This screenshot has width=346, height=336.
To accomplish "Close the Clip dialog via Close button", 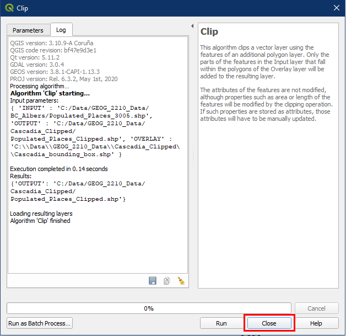I will (269, 323).
